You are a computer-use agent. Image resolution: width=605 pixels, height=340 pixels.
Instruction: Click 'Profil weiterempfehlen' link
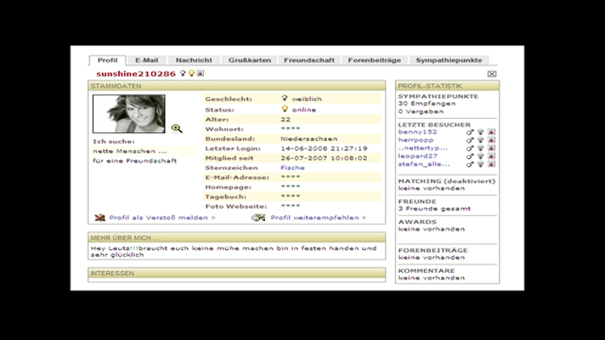tap(317, 218)
